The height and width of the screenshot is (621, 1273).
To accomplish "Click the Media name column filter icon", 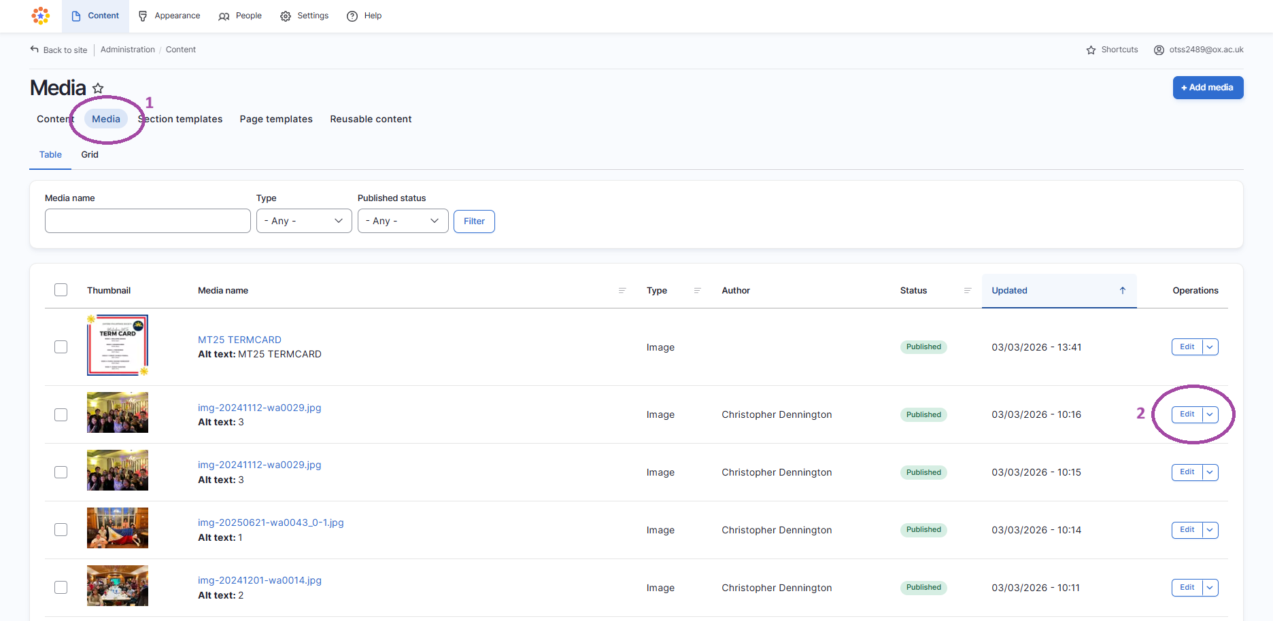I will [622, 291].
